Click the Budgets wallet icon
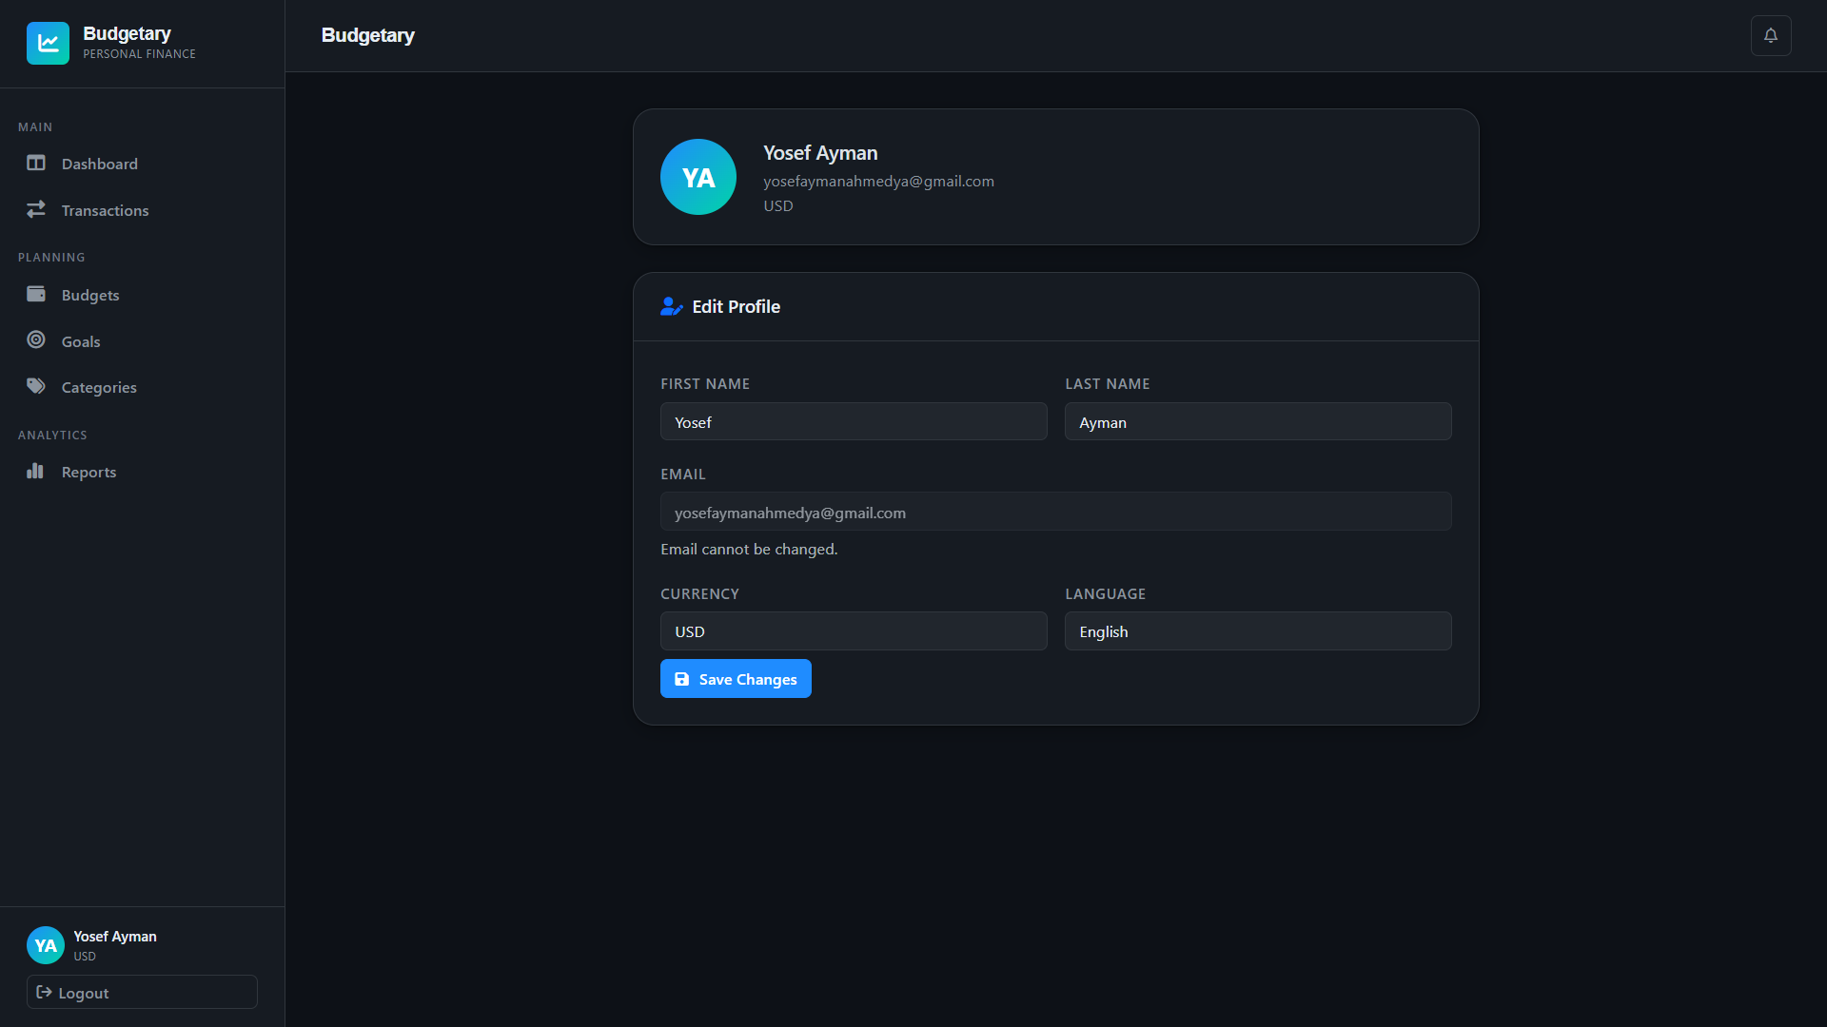The image size is (1827, 1027). coord(36,294)
